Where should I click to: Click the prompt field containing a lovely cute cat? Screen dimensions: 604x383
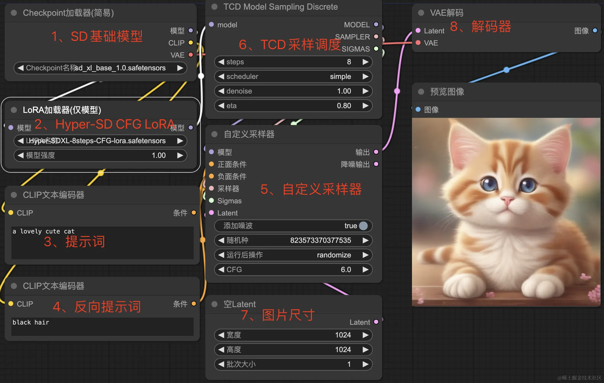pyautogui.click(x=102, y=243)
